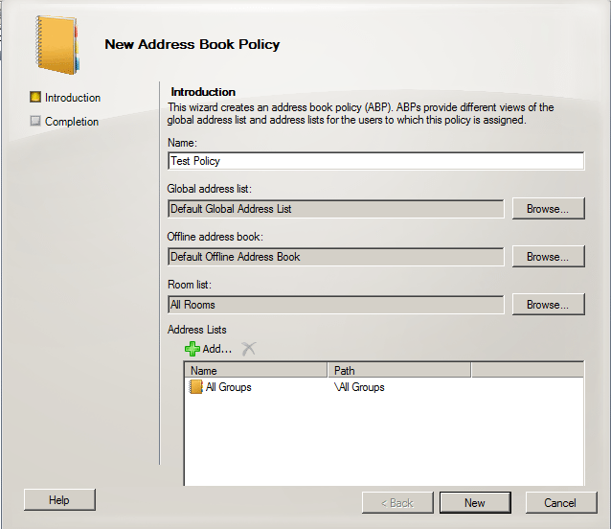This screenshot has width=611, height=529.
Task: Click the \All Groups path cell
Action: pos(359,387)
